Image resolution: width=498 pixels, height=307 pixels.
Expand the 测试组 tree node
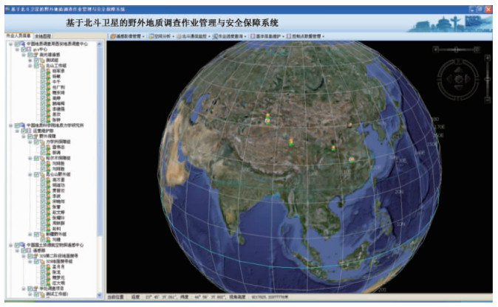pyautogui.click(x=30, y=61)
